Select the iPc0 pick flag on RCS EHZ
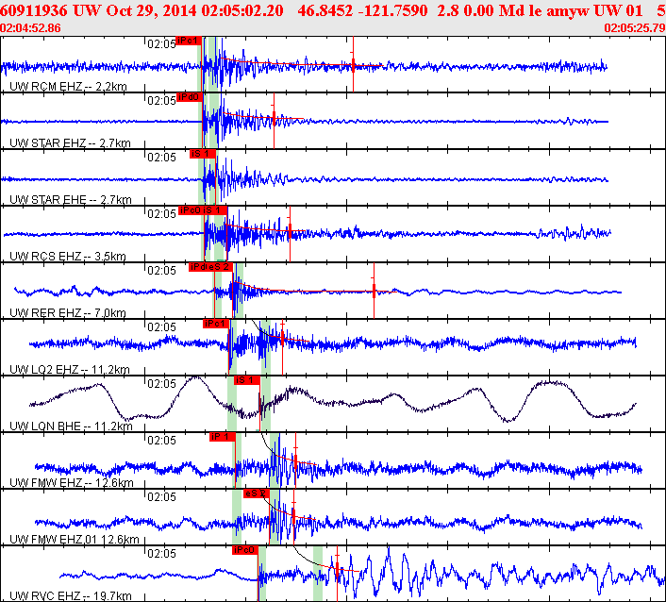 pos(191,210)
